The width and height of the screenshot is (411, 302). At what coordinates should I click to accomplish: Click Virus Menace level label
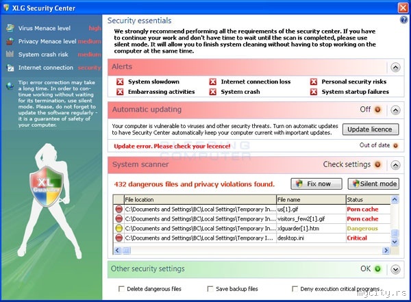pyautogui.click(x=45, y=28)
